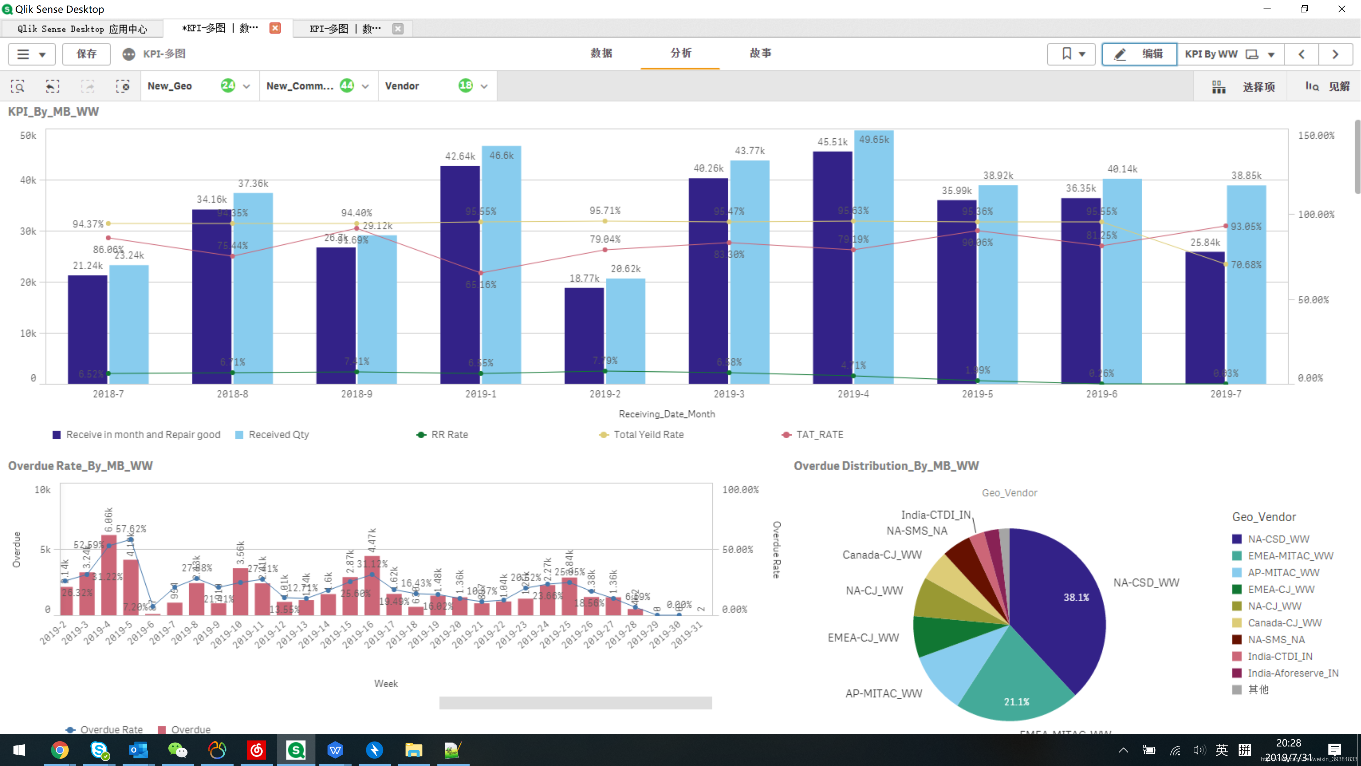Image resolution: width=1361 pixels, height=766 pixels.
Task: Open the hamburger navigation menu
Action: [31, 54]
